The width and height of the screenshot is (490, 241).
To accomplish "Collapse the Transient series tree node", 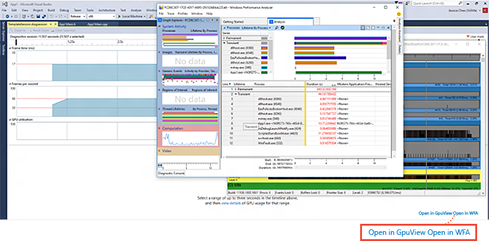I will (x=224, y=43).
